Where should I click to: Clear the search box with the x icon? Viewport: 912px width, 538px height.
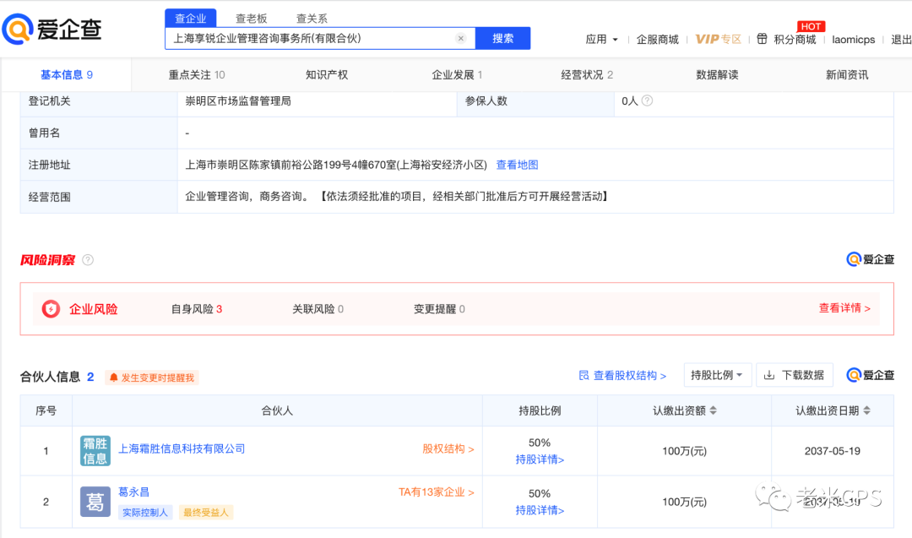coord(461,38)
